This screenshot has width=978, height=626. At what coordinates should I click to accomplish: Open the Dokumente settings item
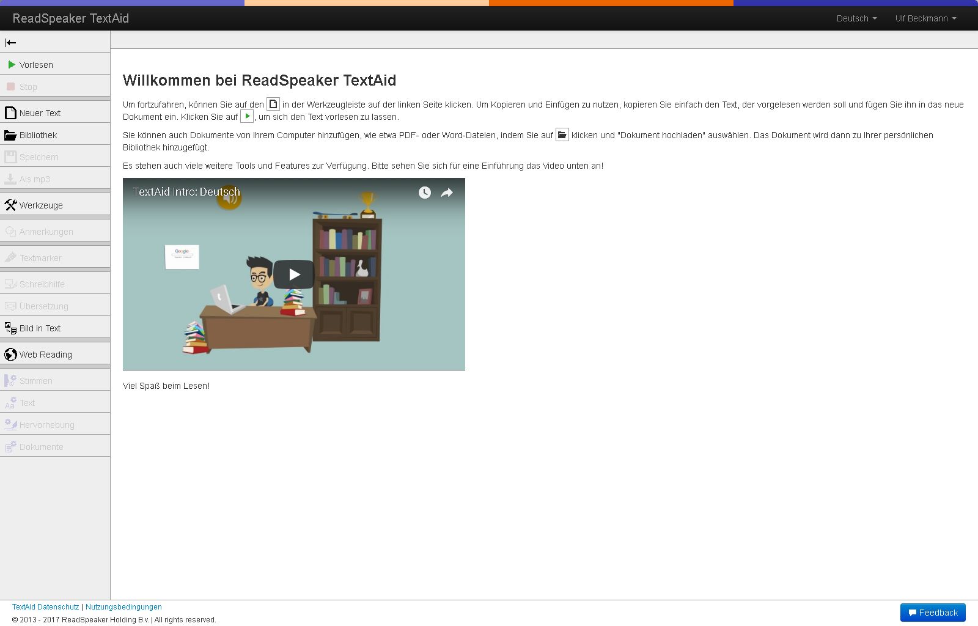[55, 446]
